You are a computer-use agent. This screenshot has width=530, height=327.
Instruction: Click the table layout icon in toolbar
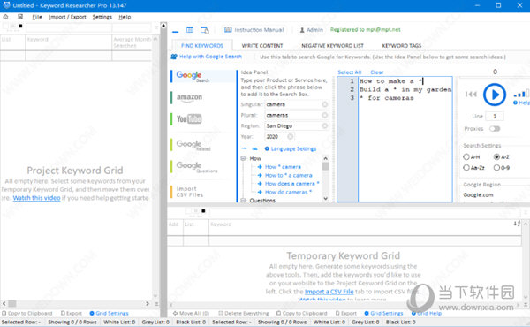[190, 30]
